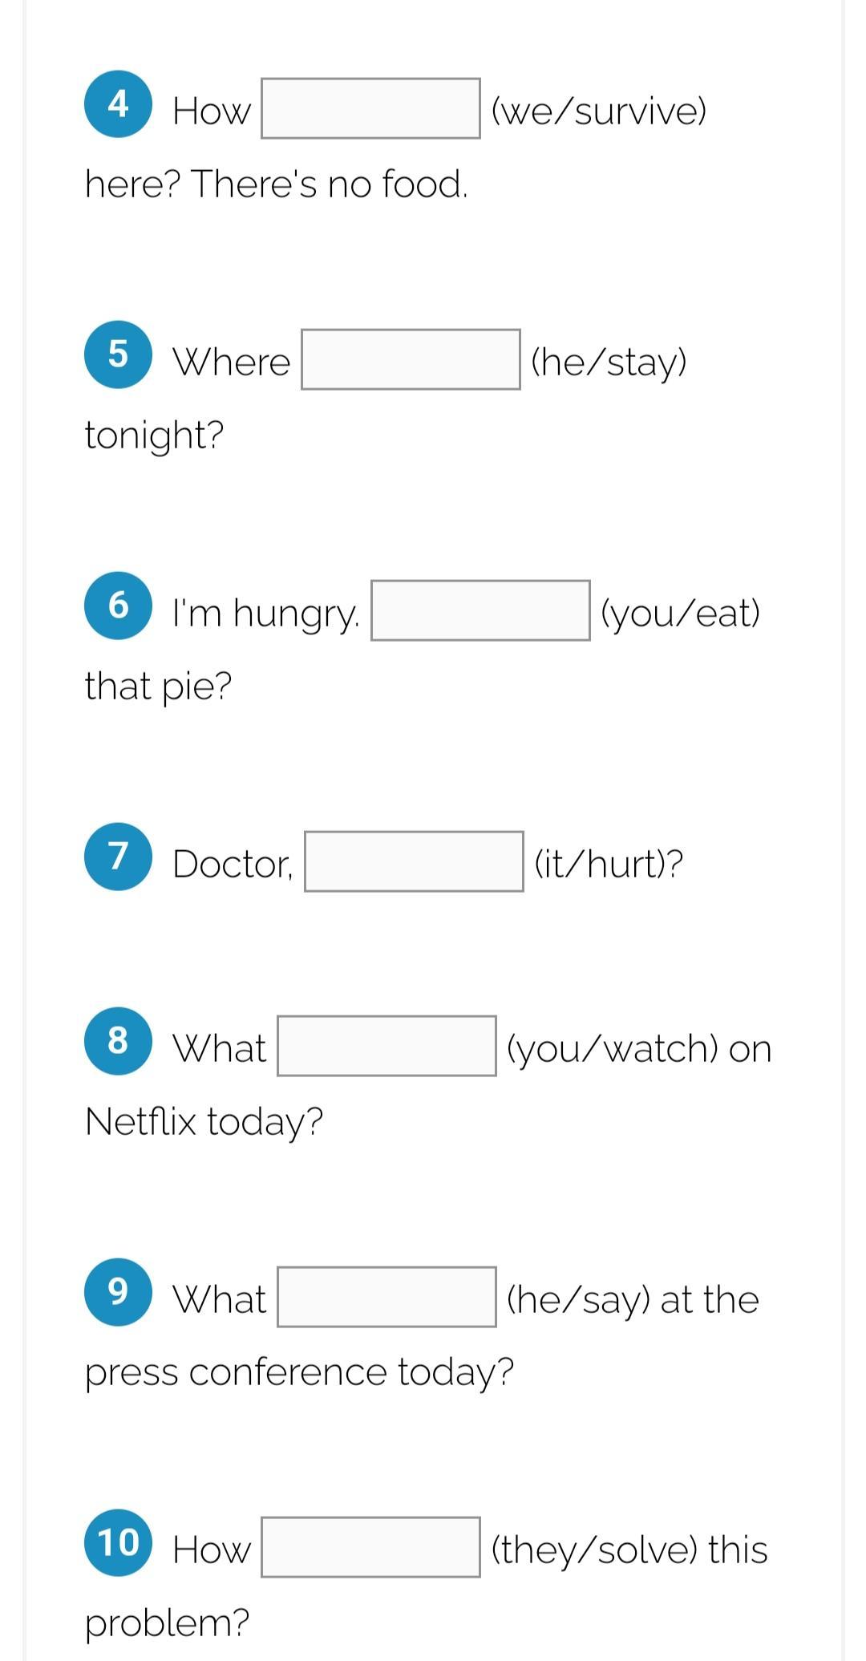
Task: Click the '(he/stay)' hint text
Action: coord(609,362)
